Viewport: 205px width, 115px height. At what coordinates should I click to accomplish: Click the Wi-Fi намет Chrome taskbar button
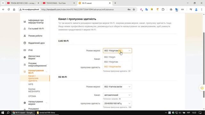tap(23, 113)
